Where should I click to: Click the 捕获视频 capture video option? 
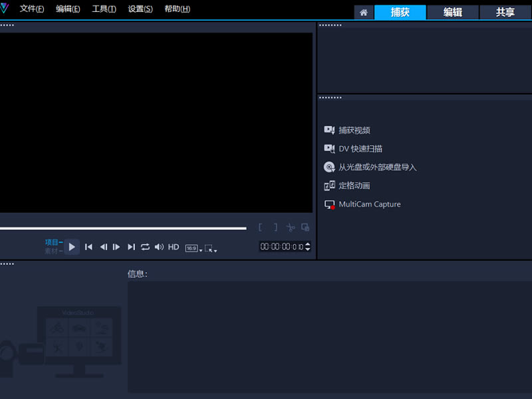[354, 130]
